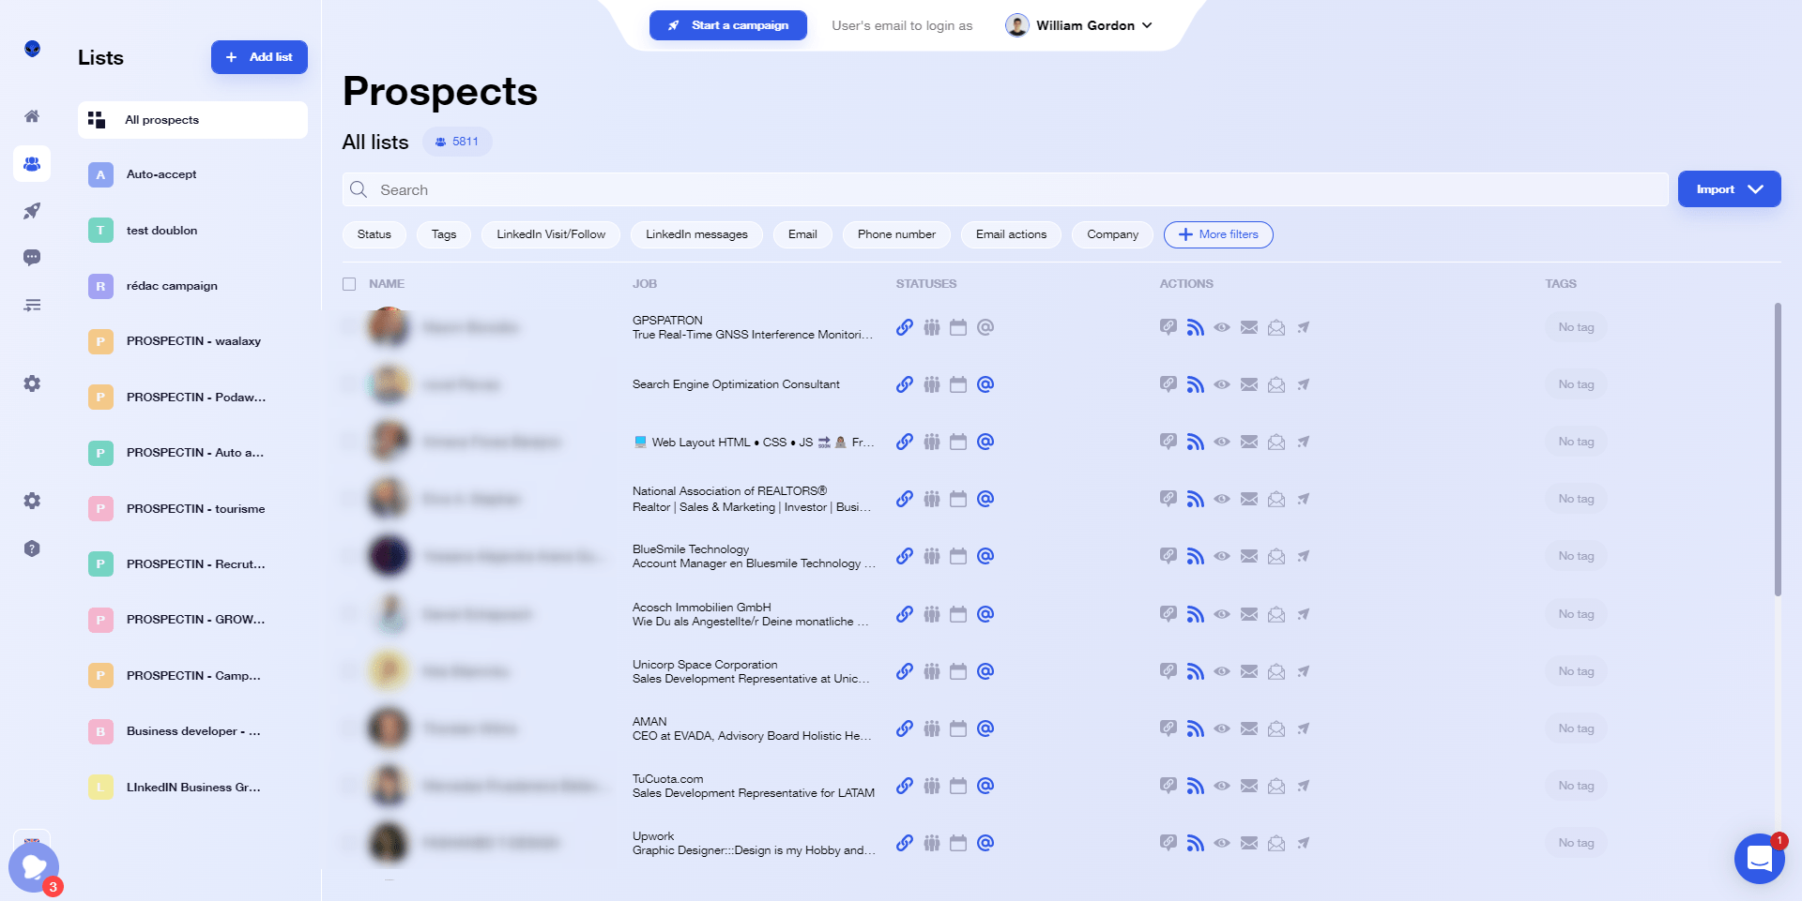Expand the Import dropdown button
This screenshot has width=1802, height=901.
(x=1729, y=189)
